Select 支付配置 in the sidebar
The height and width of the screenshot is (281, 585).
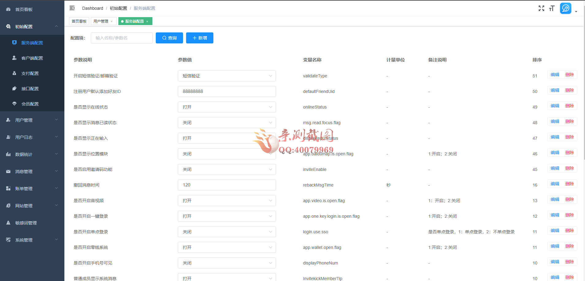click(x=30, y=73)
